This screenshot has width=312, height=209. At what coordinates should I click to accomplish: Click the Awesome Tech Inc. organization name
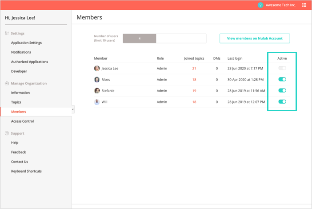coord(280,5)
